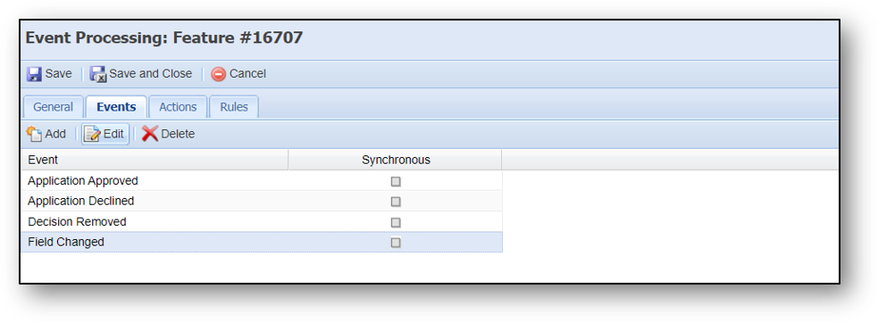
Task: Open the Actions tab
Action: (178, 107)
